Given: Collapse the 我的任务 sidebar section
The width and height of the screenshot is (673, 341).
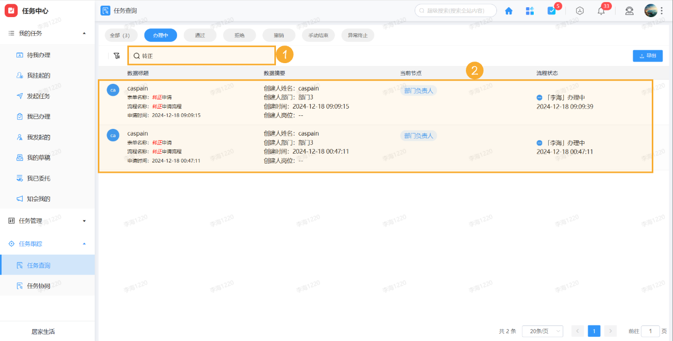Looking at the screenshot, I should coord(84,34).
